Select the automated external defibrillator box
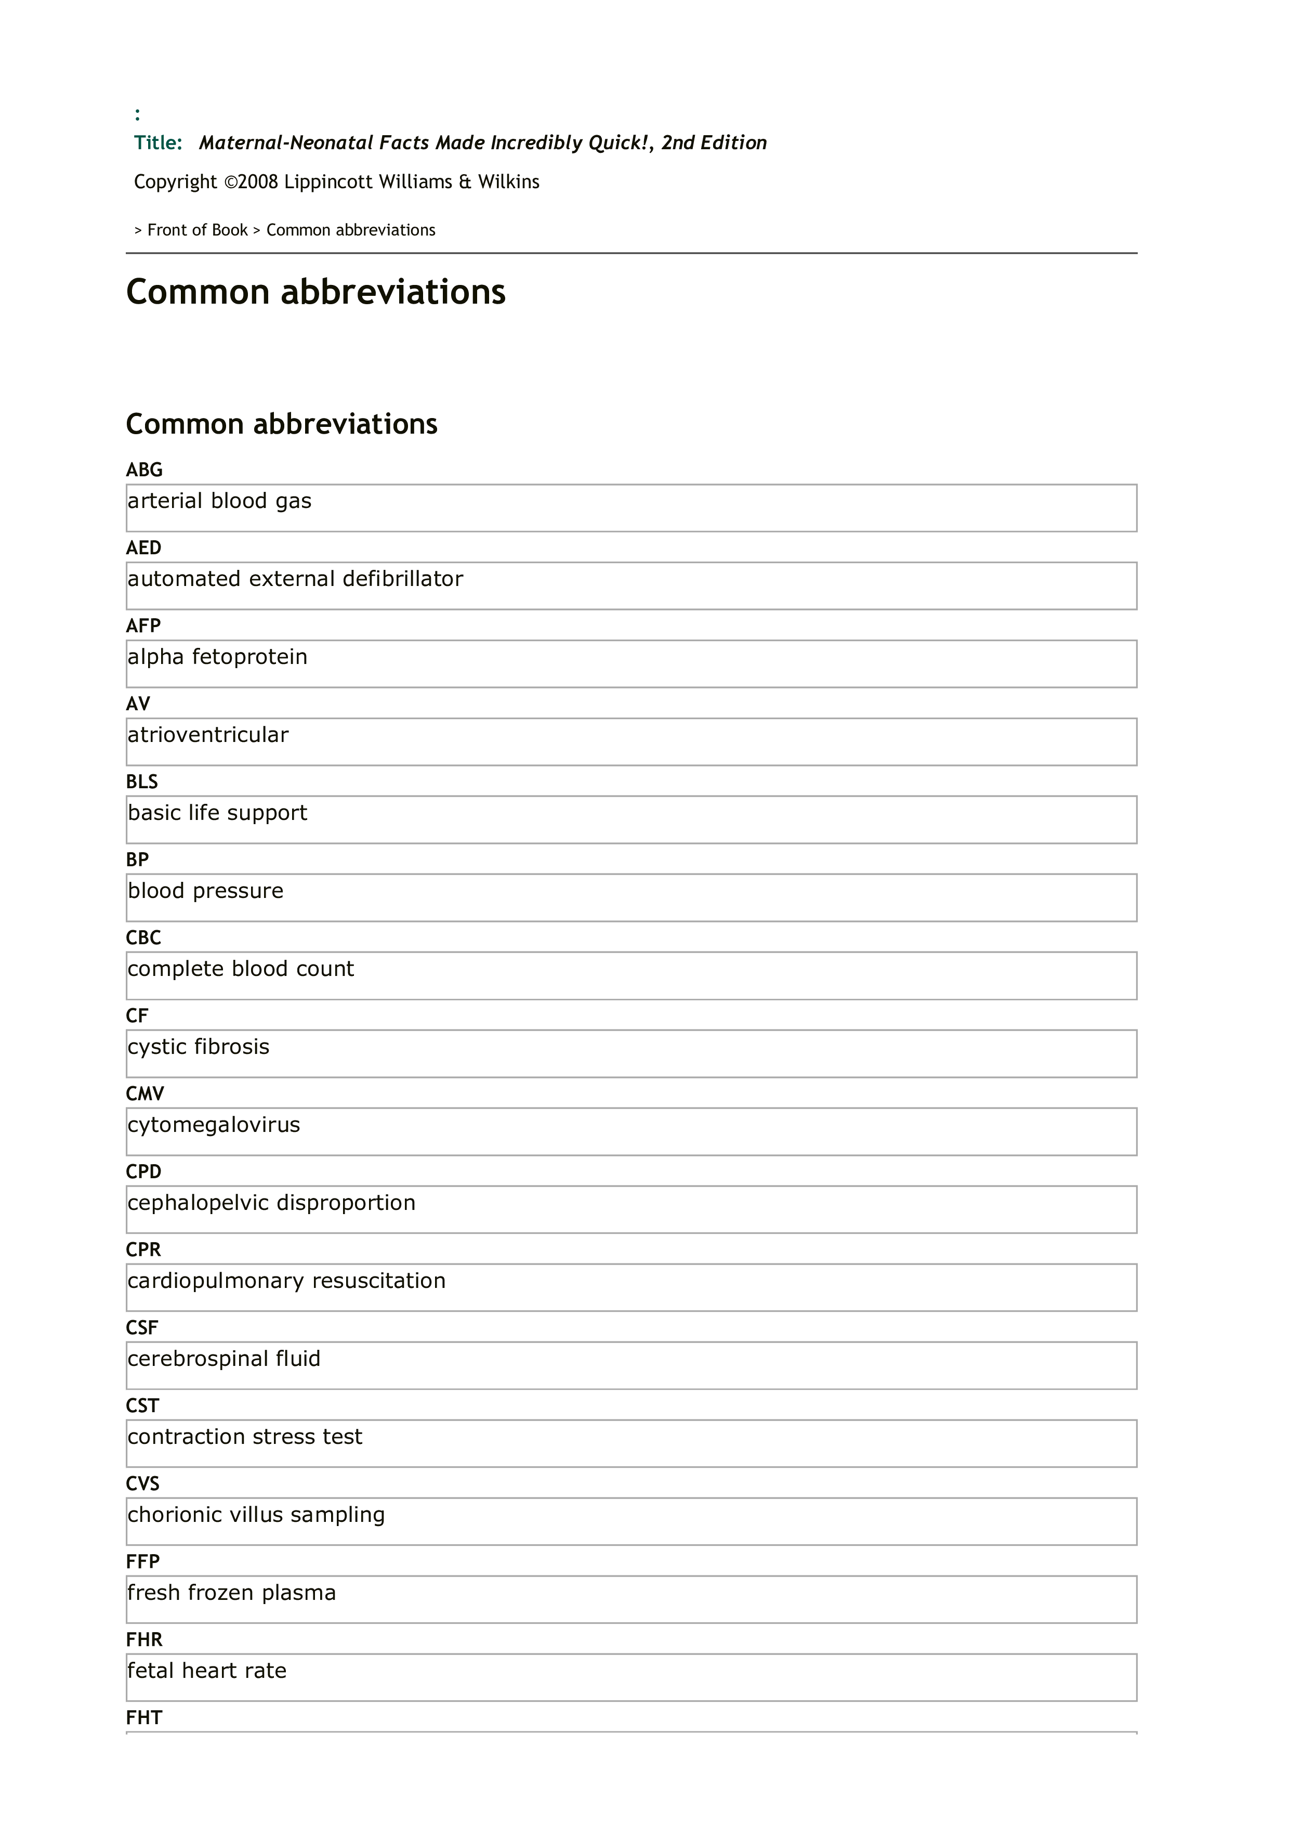 coord(630,585)
